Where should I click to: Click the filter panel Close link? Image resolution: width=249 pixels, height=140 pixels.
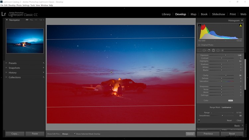click(239, 120)
